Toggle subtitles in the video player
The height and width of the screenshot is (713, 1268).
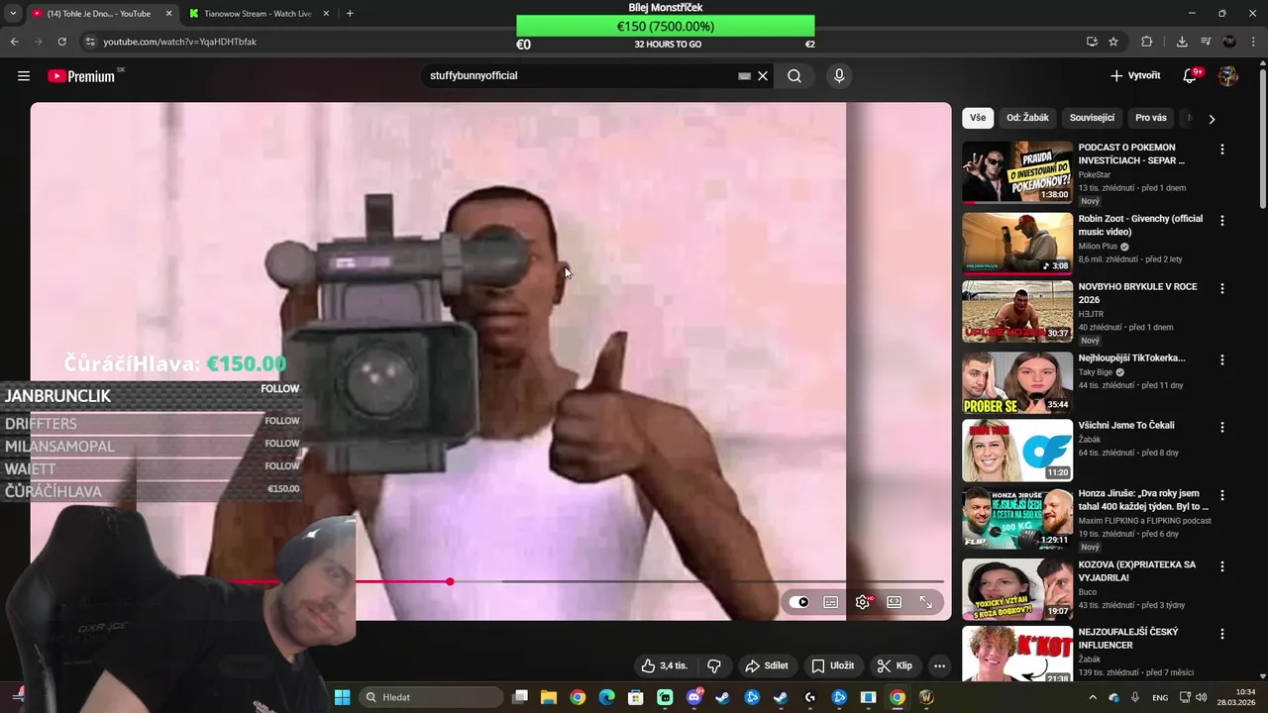tap(831, 602)
